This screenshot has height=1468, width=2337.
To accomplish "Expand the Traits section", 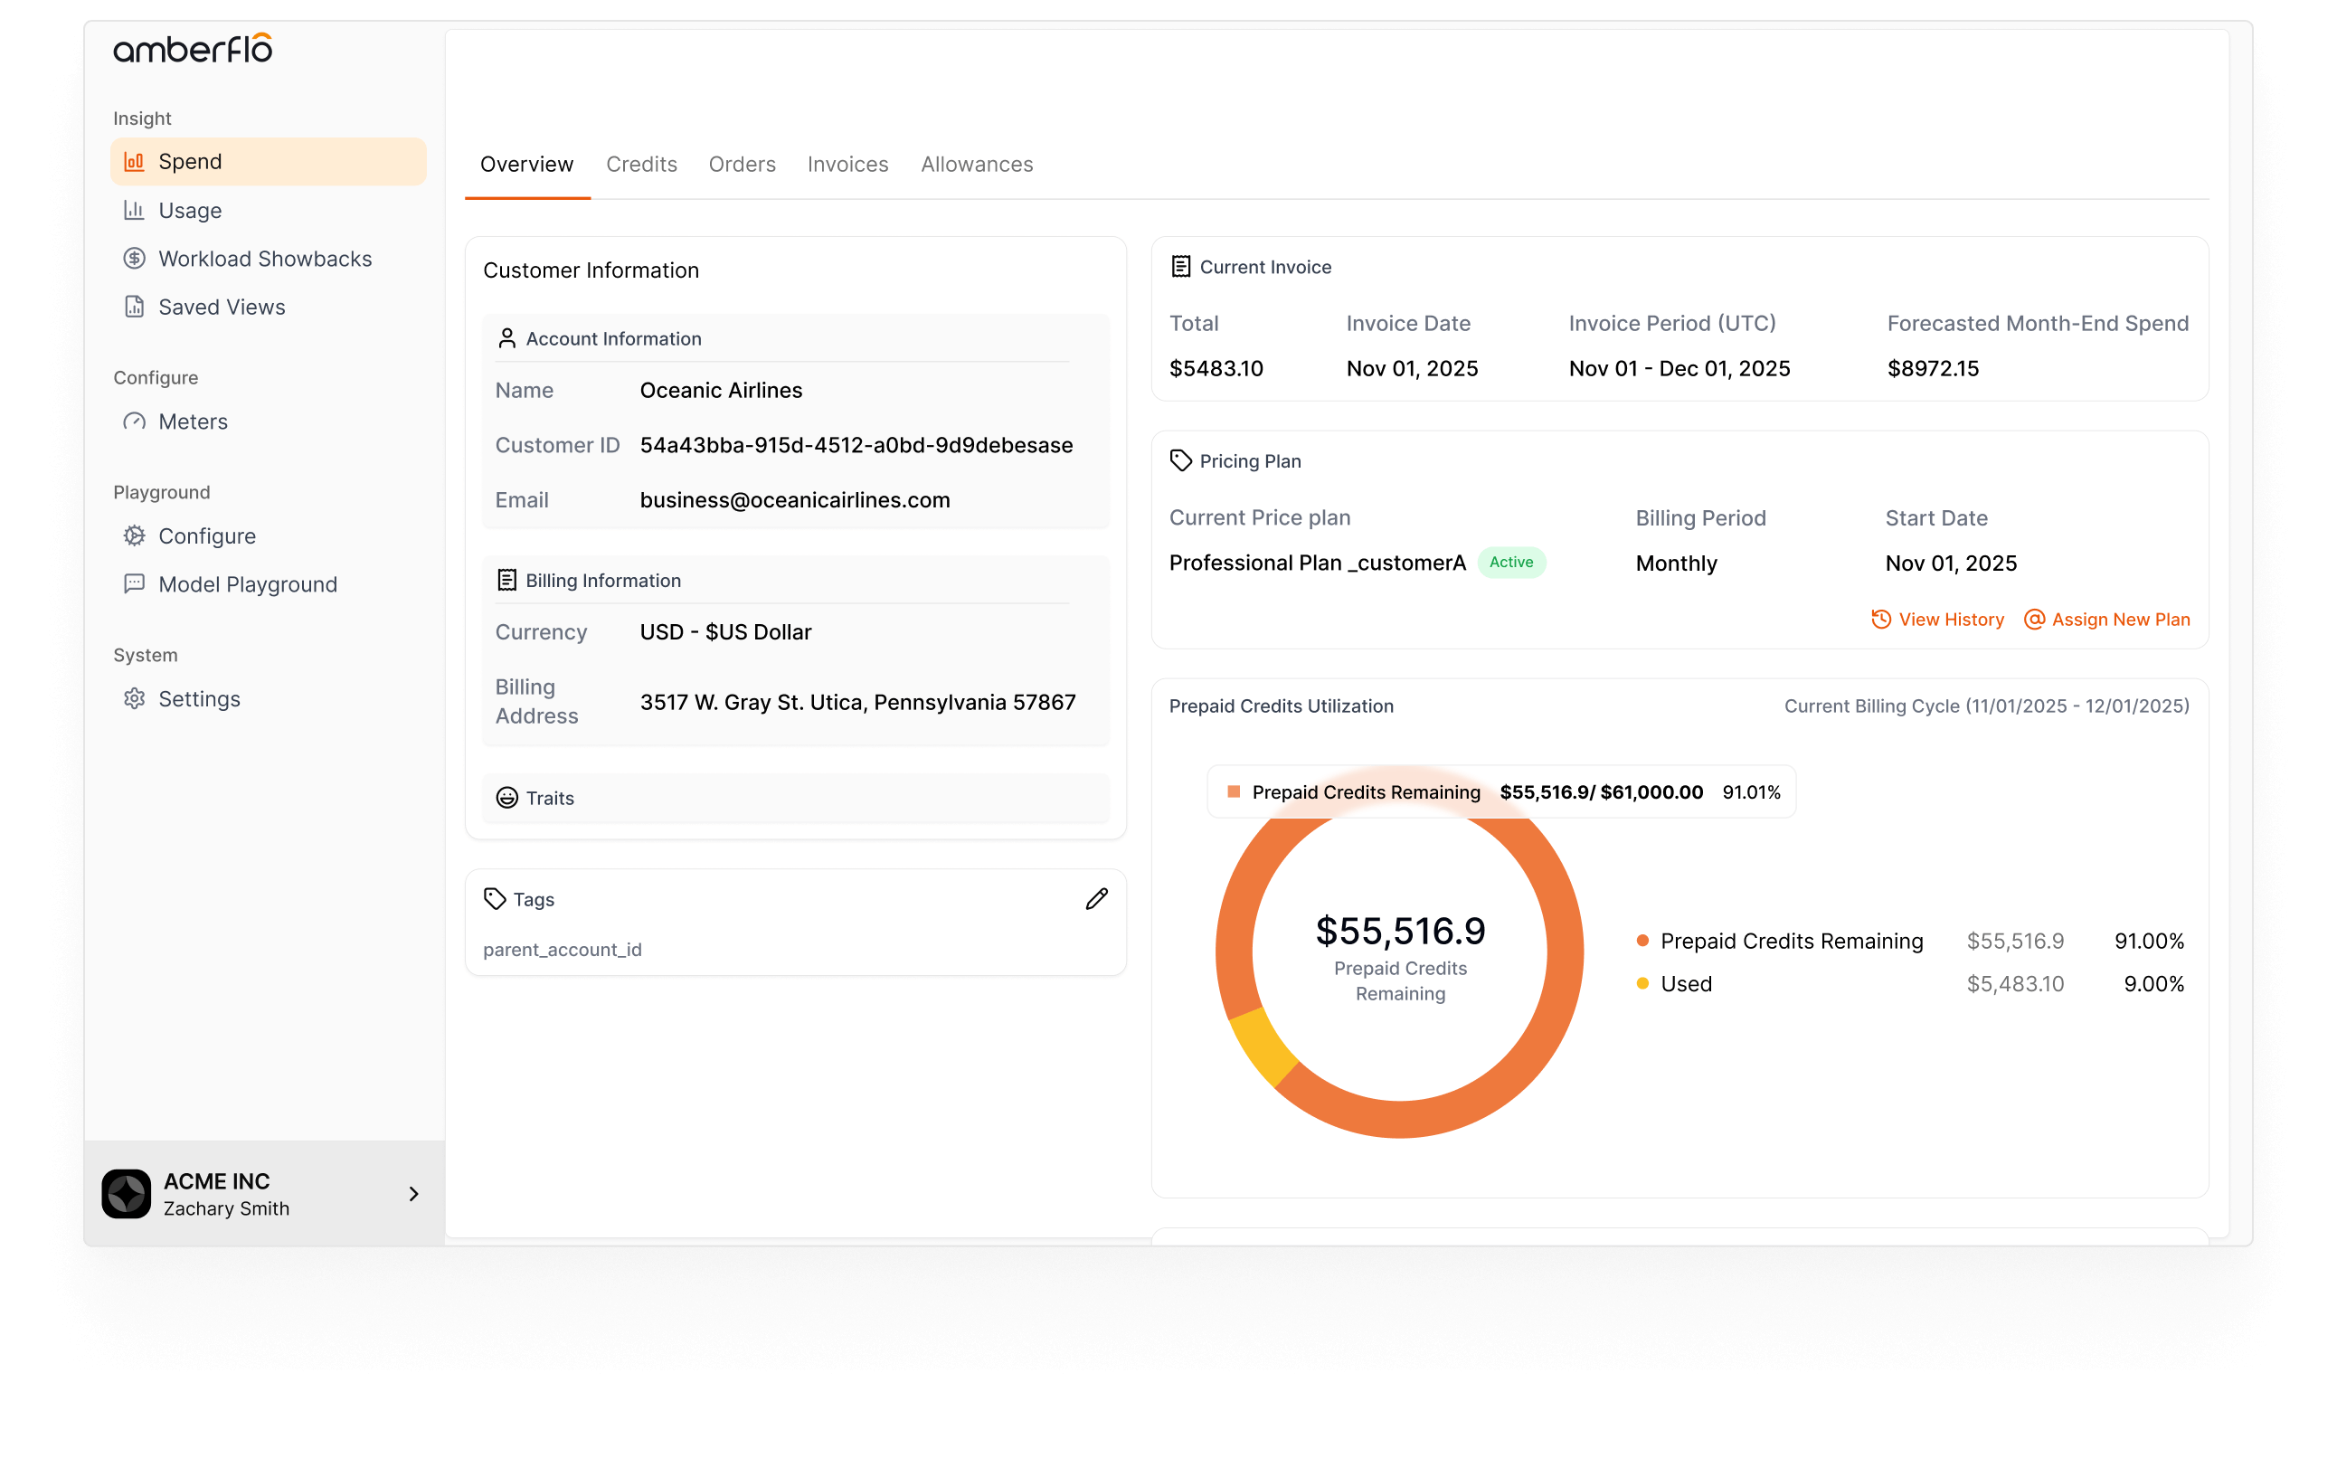I will (x=549, y=798).
